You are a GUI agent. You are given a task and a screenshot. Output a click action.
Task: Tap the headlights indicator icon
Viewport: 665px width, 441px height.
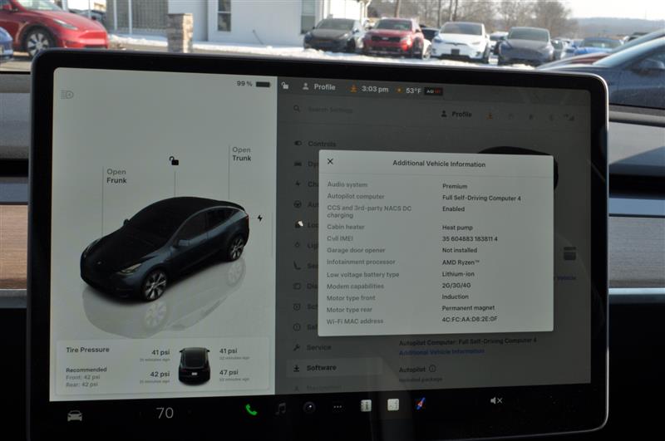[67, 95]
